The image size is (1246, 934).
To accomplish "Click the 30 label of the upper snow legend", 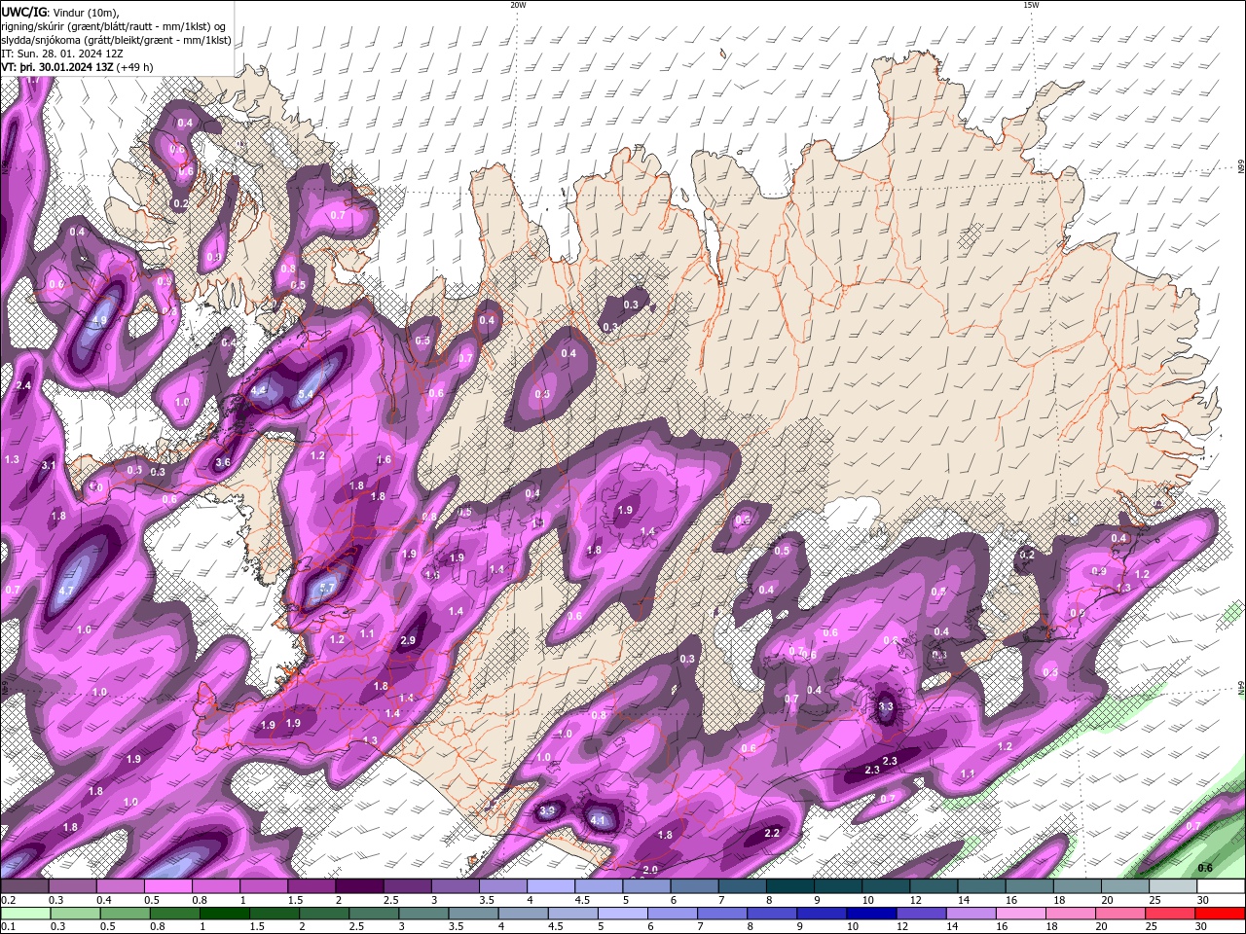I will click(1203, 900).
